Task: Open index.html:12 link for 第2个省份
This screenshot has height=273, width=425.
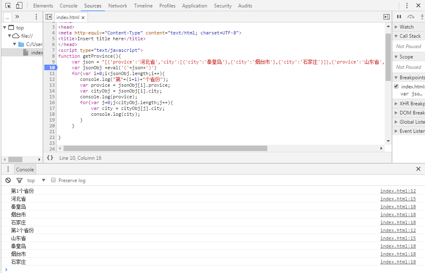Action: (x=398, y=230)
